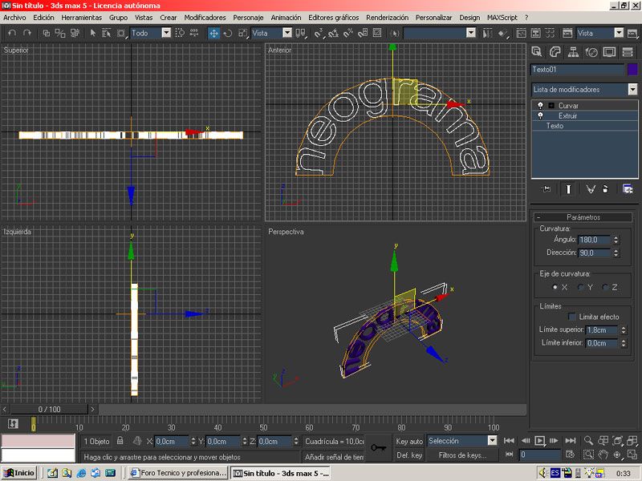Activate the Pan hand viewport tool

[603, 455]
